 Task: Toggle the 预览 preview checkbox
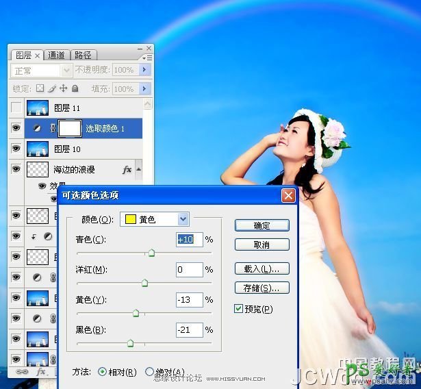click(239, 309)
